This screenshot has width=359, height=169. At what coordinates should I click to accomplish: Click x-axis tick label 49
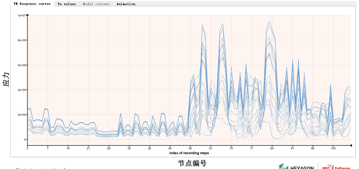tap(170, 148)
